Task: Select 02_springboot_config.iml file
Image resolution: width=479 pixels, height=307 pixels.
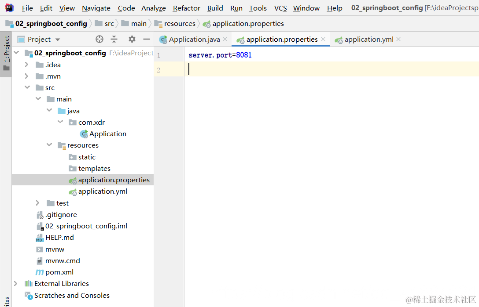Action: [86, 226]
